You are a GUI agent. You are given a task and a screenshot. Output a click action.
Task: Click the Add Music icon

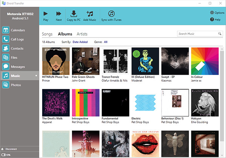[90, 14]
